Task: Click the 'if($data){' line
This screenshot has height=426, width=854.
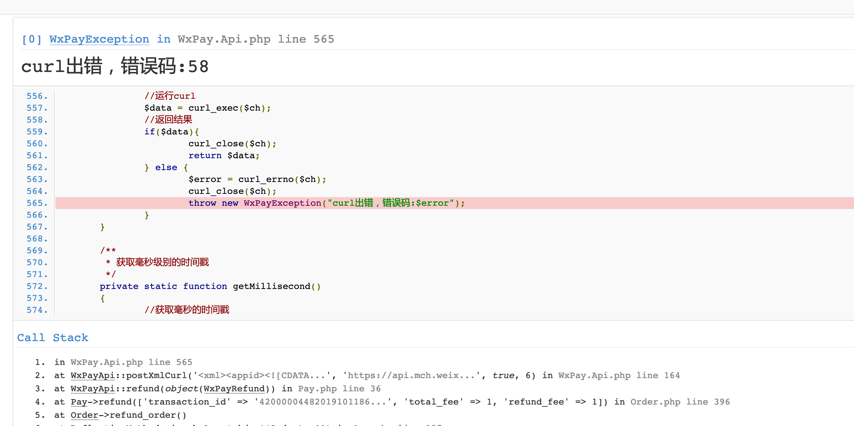Action: pyautogui.click(x=172, y=132)
